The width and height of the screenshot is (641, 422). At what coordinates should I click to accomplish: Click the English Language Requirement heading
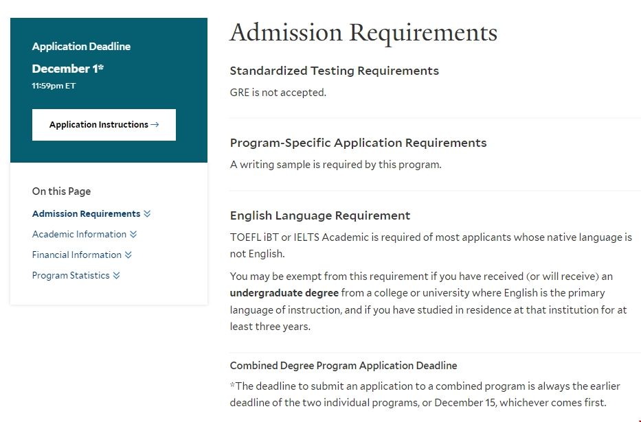(x=319, y=215)
